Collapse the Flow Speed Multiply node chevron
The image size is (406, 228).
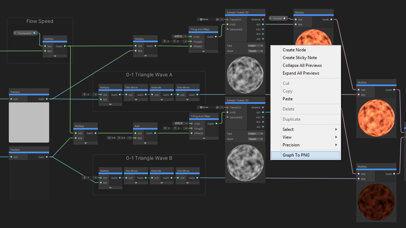(x=55, y=56)
